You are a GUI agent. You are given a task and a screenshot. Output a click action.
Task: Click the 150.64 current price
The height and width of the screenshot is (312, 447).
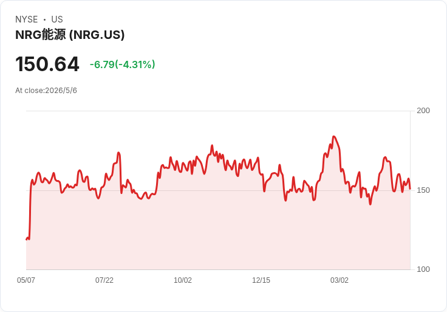47,64
